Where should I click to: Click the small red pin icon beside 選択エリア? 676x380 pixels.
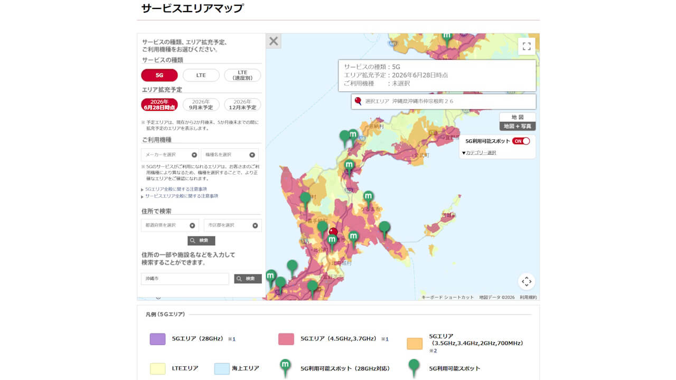[x=358, y=101]
